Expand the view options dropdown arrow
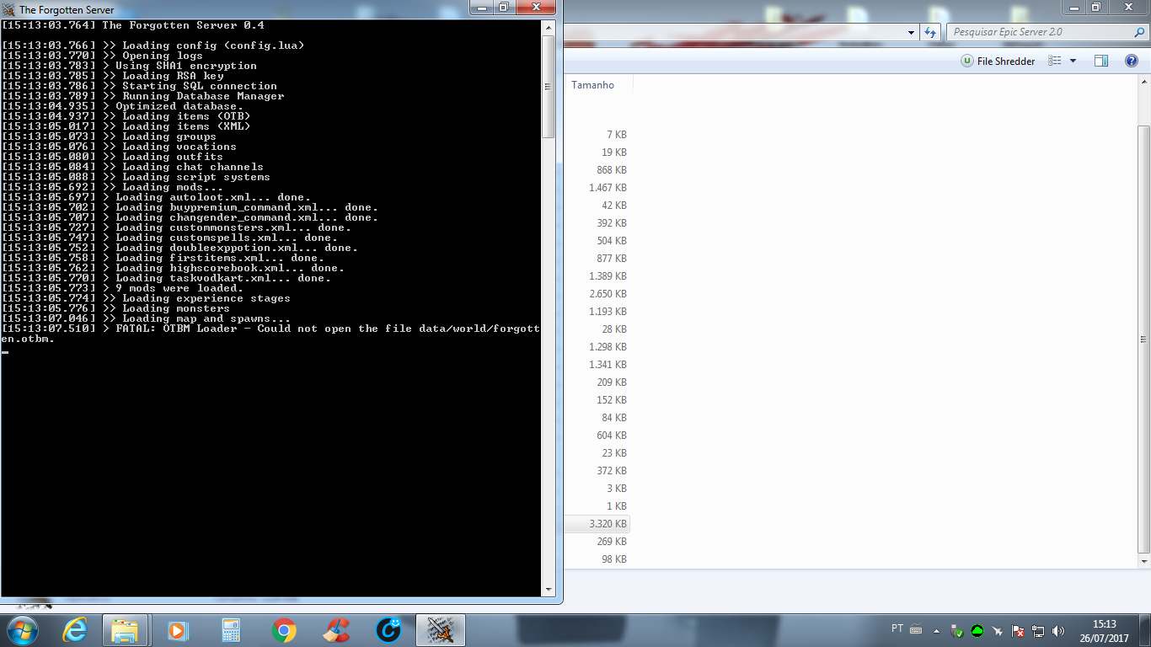The height and width of the screenshot is (647, 1151). pyautogui.click(x=1073, y=61)
